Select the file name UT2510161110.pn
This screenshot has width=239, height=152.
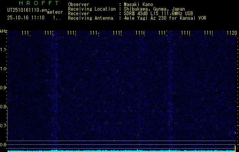tap(27, 10)
